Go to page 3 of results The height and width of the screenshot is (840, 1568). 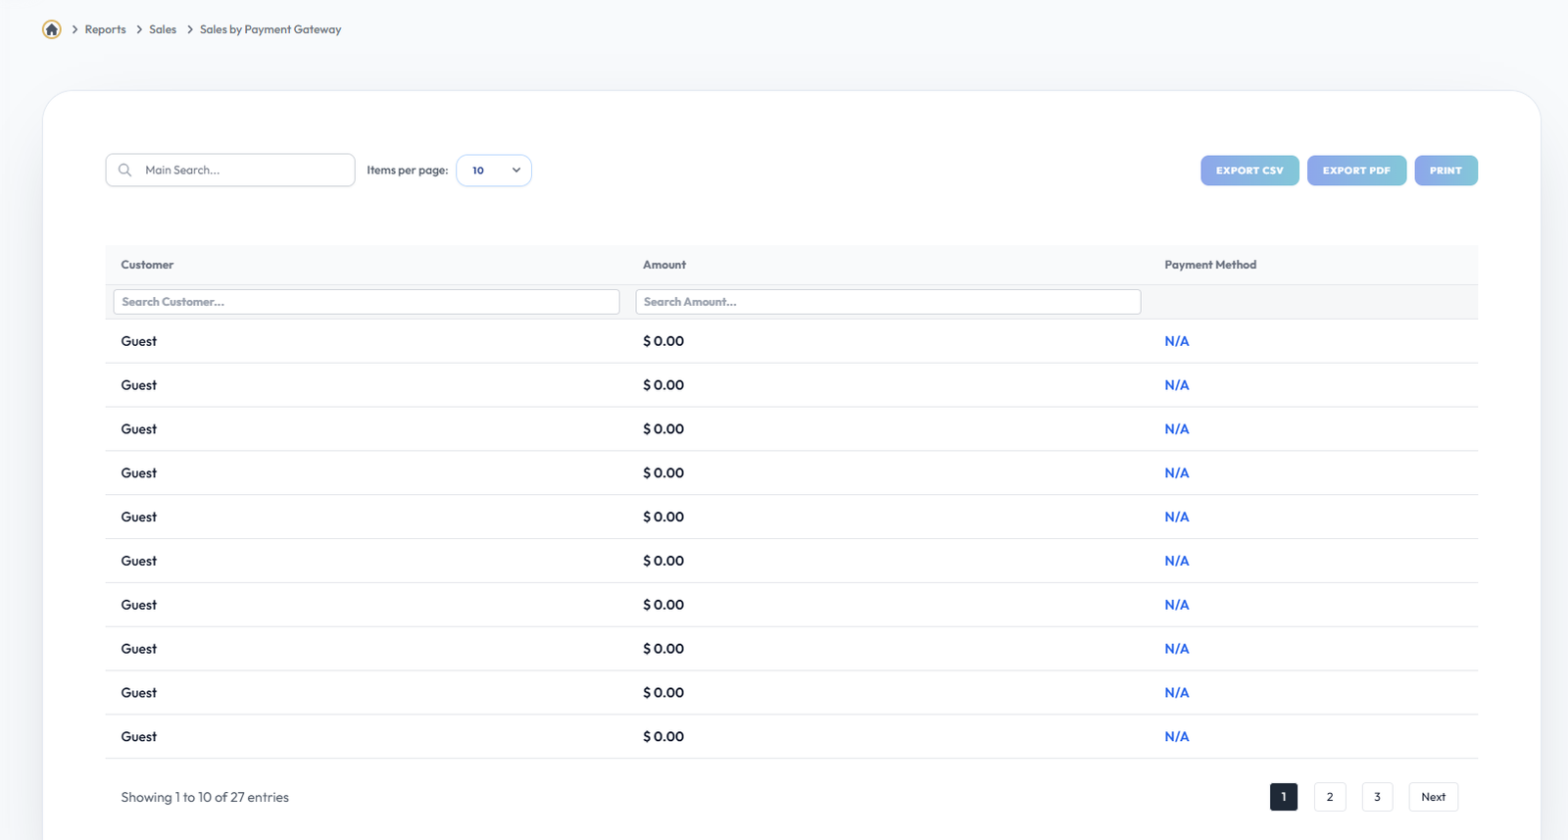1377,797
